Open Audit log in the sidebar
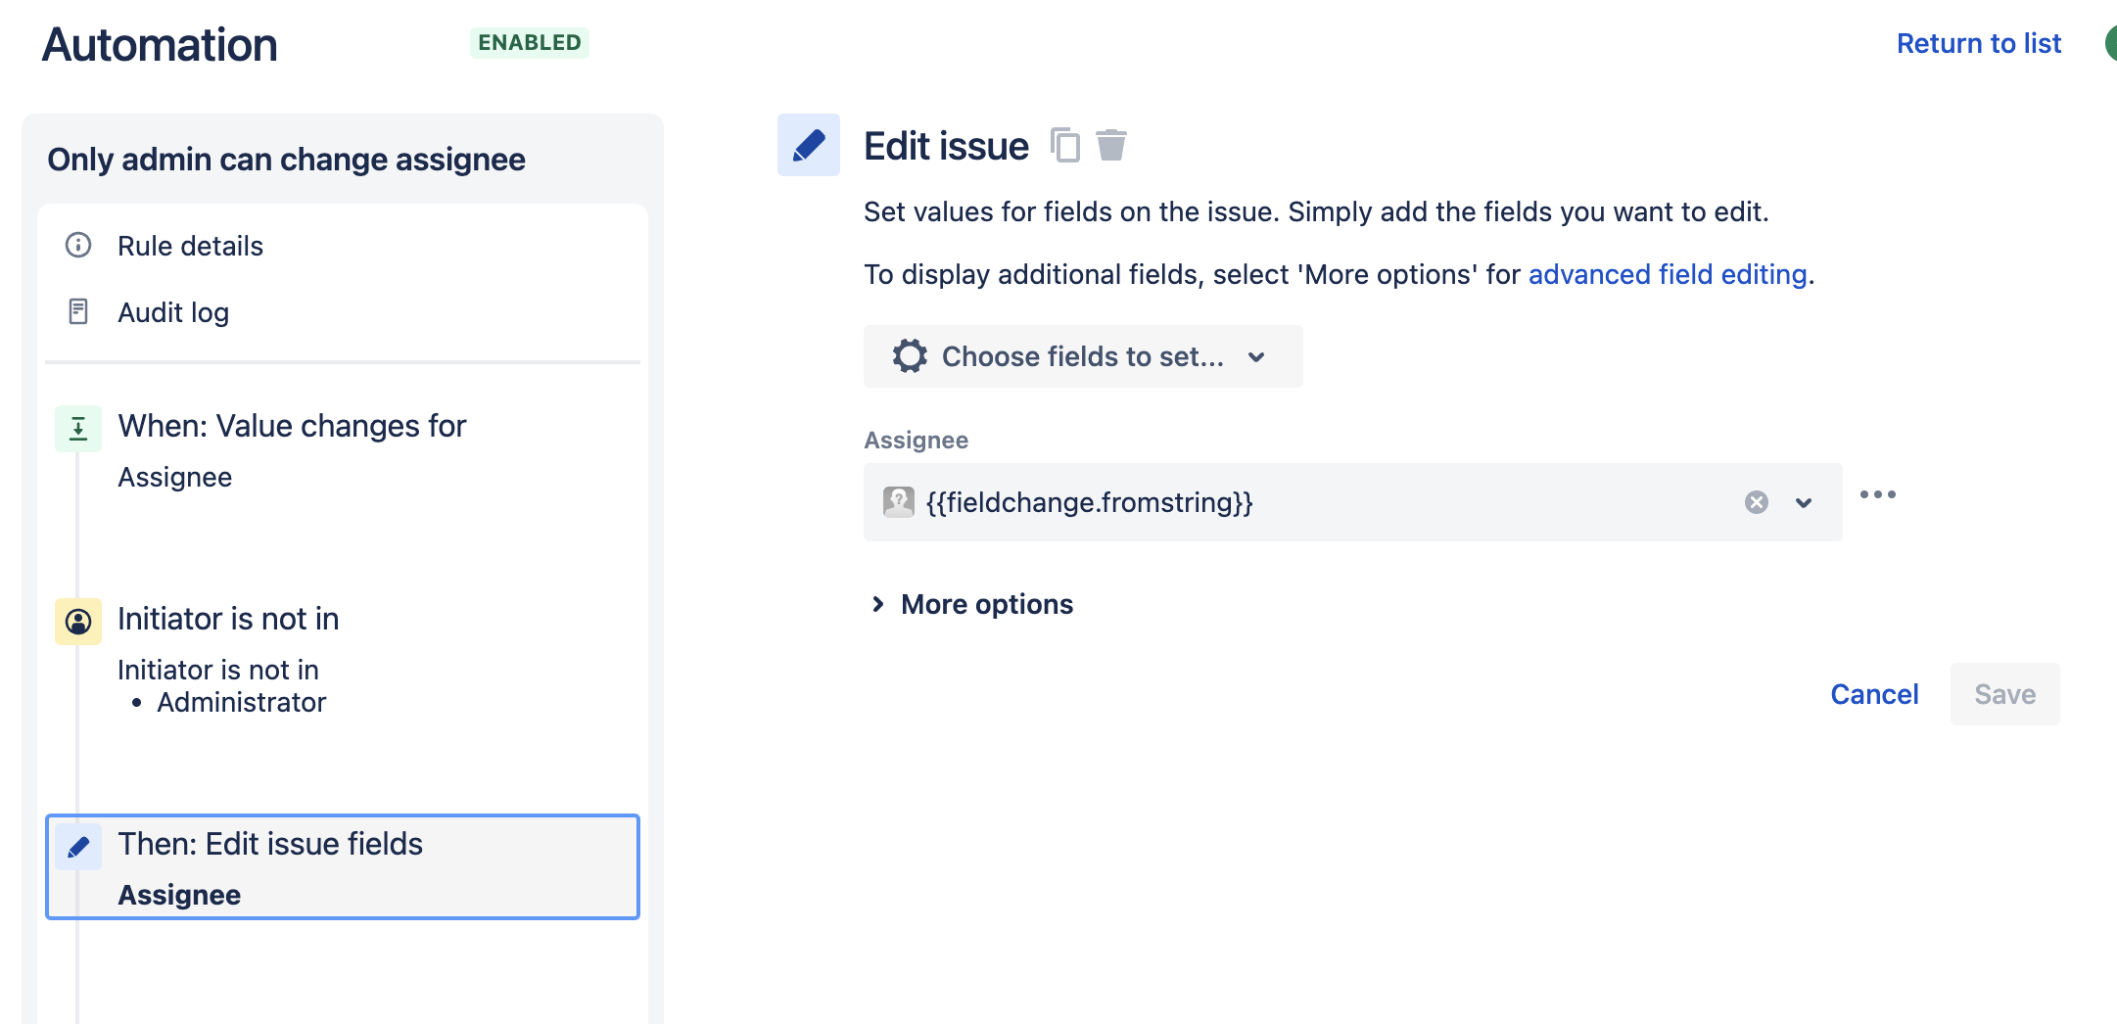Screen dimensions: 2117x1024 coord(173,311)
